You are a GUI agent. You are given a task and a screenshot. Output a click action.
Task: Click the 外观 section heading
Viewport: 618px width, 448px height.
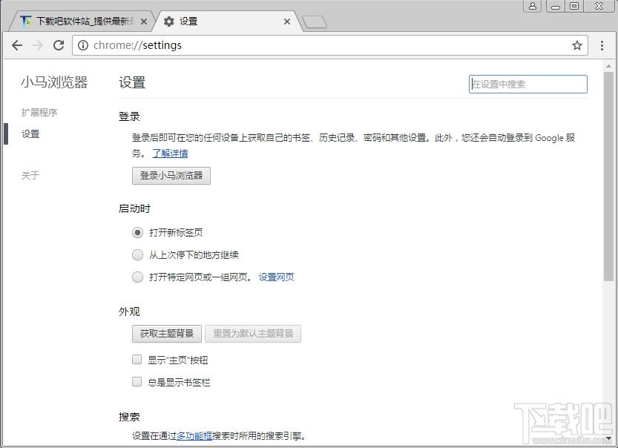pyautogui.click(x=129, y=312)
